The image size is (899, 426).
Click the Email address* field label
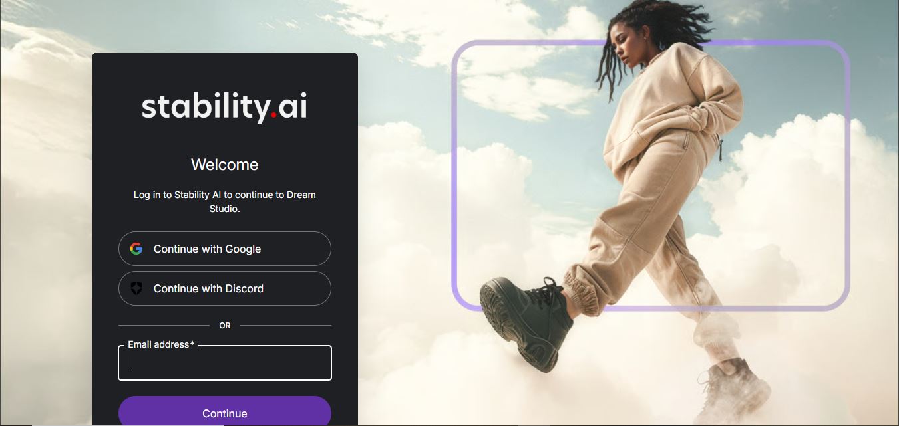click(x=161, y=344)
